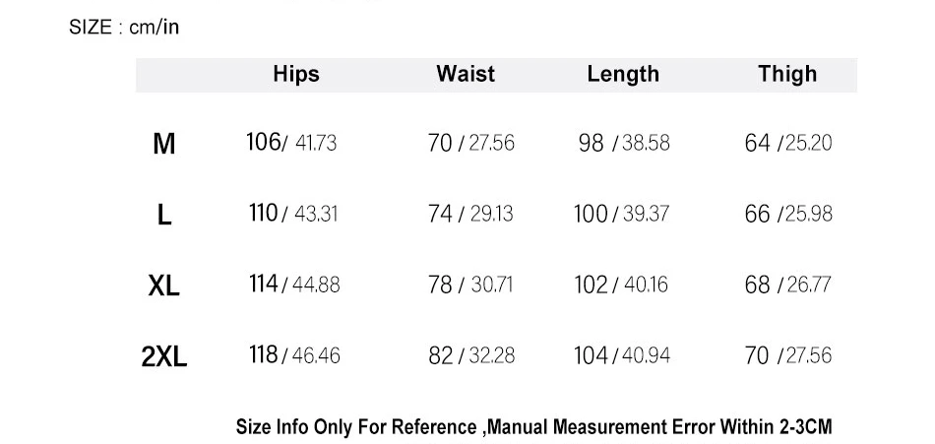The image size is (935, 444).
Task: Click the M hips value 106 / 41.73
Action: click(x=291, y=143)
